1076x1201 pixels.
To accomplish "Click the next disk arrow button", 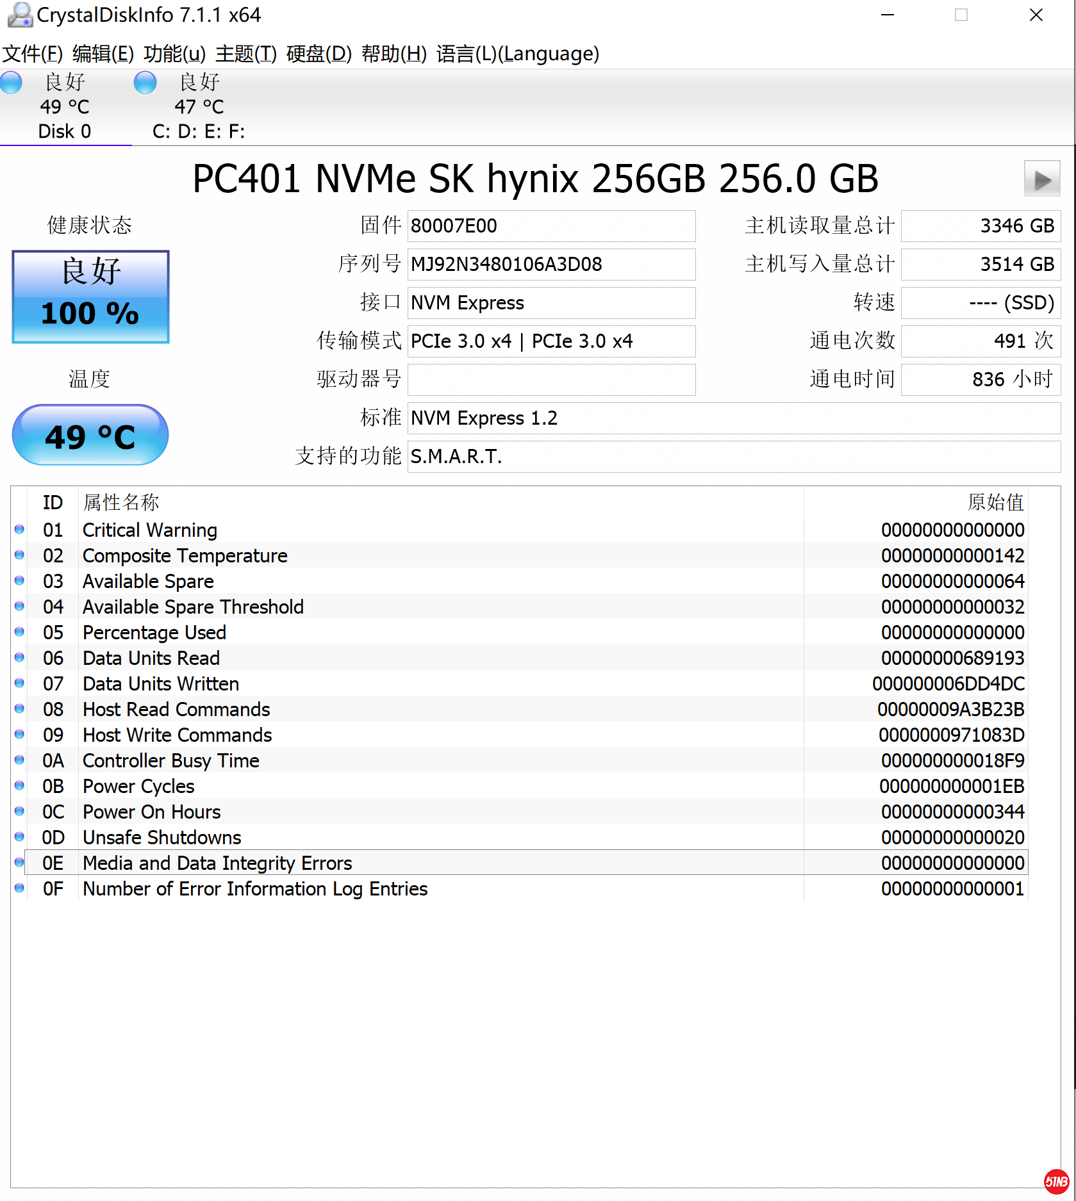I will pos(1041,179).
